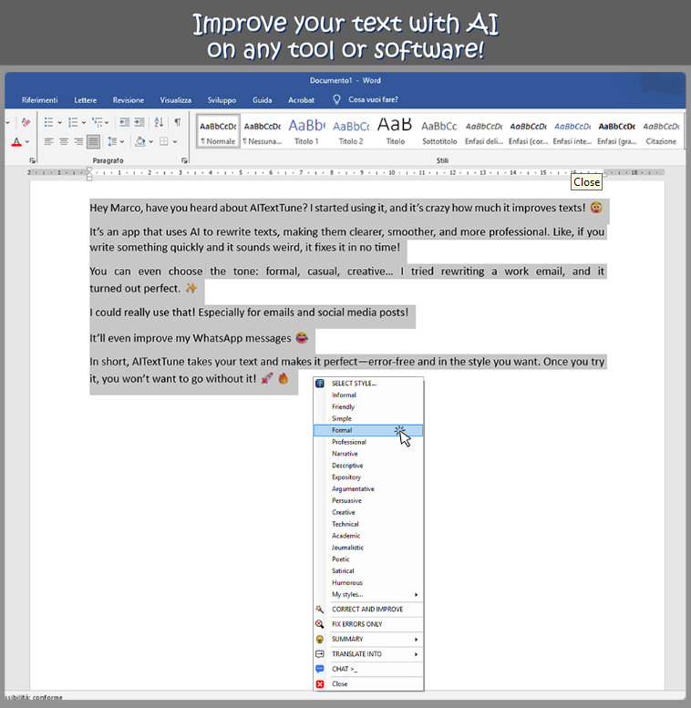This screenshot has width=691, height=708.
Task: Toggle the show paragraph marks pilcrow
Action: 178,122
